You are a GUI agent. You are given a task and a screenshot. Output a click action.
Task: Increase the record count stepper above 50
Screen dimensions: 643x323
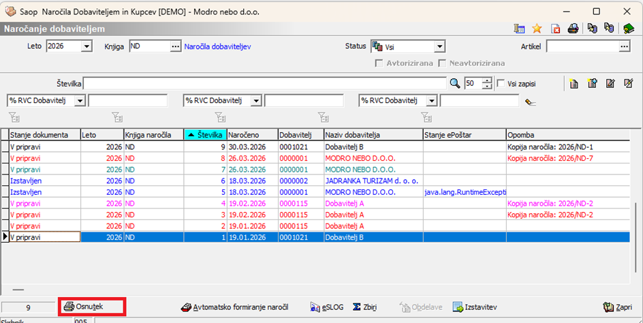487,80
